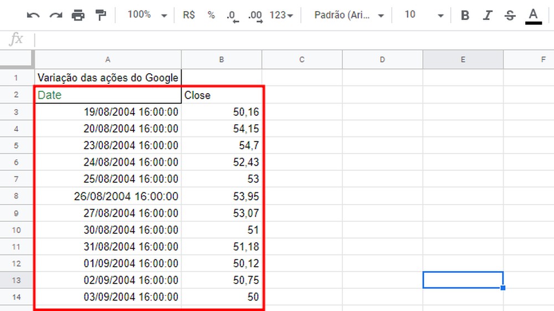Toggle bold formatting

[x=465, y=15]
